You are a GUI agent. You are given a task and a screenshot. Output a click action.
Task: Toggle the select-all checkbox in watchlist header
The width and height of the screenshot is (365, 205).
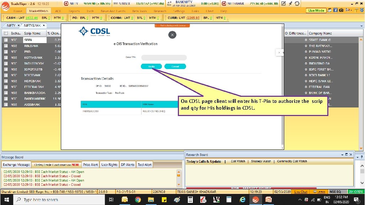tap(6, 33)
